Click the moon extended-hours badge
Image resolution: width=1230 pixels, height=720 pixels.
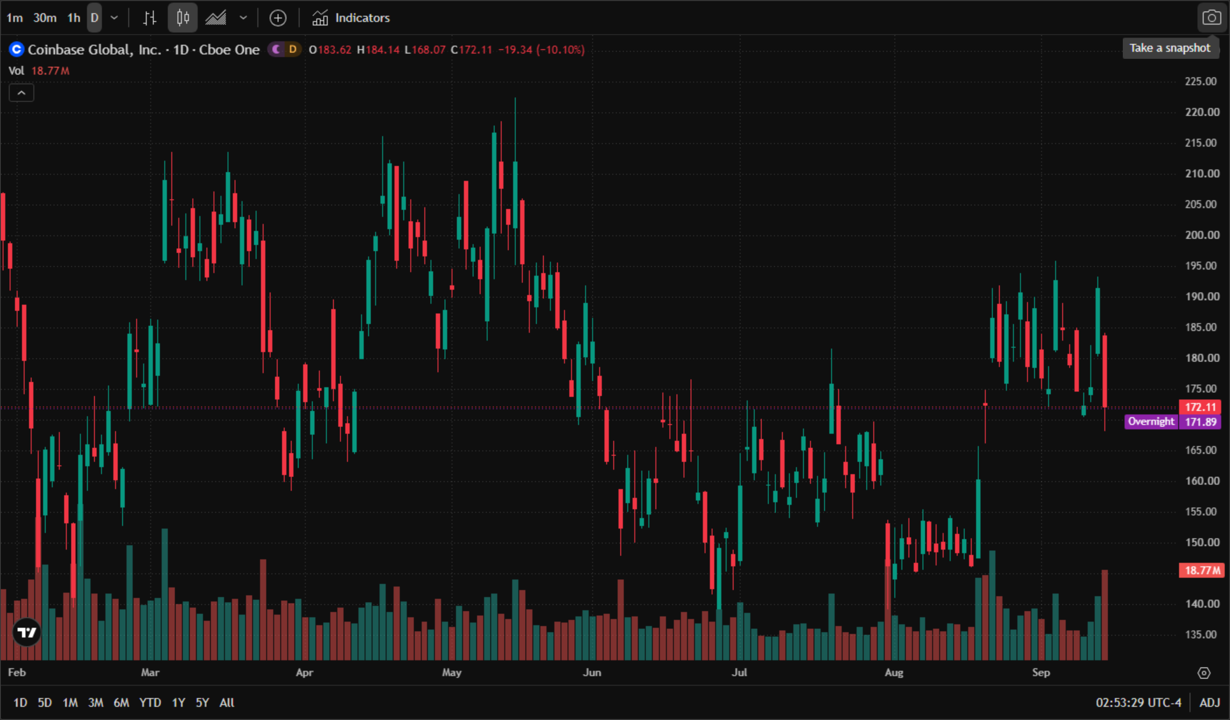[276, 49]
